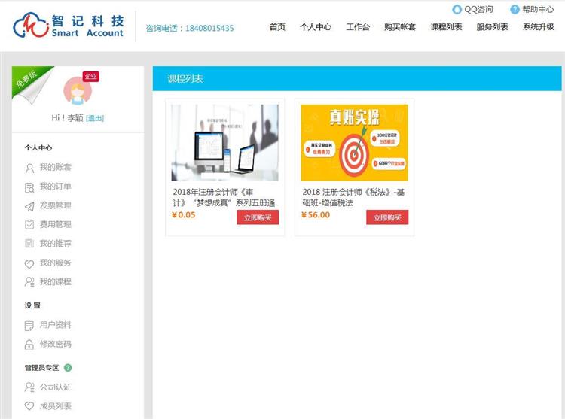Click 立即购买 for the ¥56.00 税法 course
Viewport: 565px width, 419px height.
[387, 217]
